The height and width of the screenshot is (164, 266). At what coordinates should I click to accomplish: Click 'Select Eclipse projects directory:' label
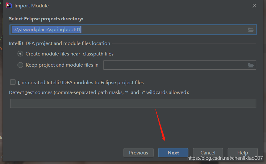coord(46,18)
